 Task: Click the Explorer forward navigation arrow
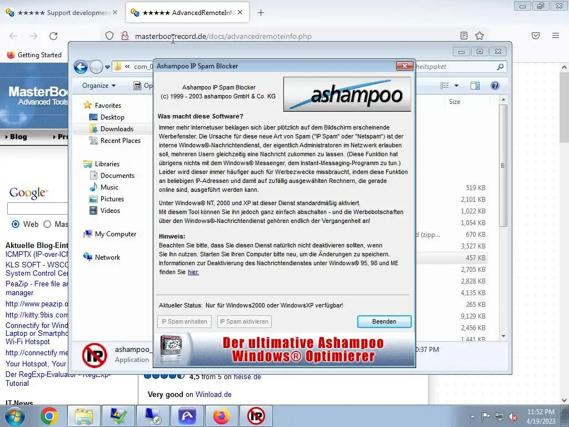96,67
